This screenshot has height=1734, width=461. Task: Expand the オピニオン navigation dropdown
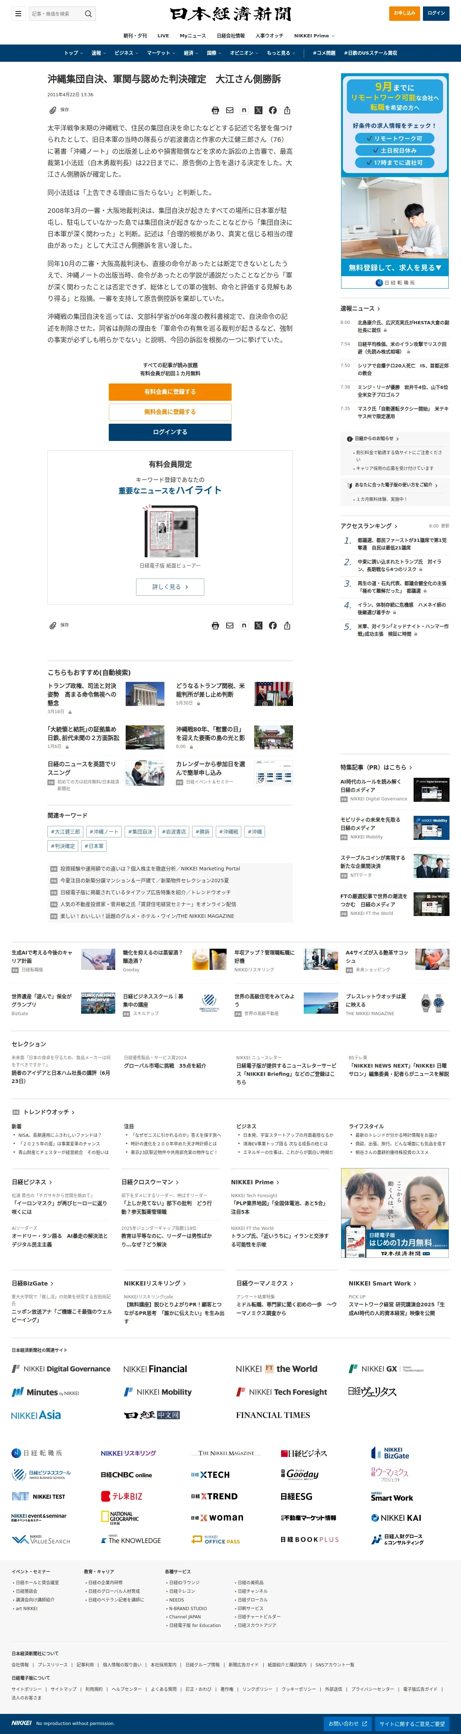coord(244,52)
